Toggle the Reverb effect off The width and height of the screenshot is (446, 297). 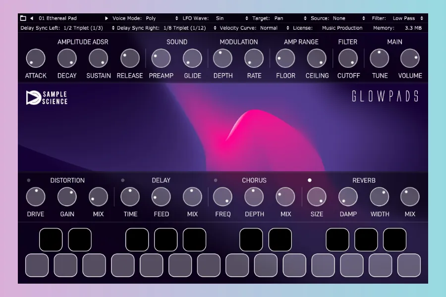[x=309, y=180]
